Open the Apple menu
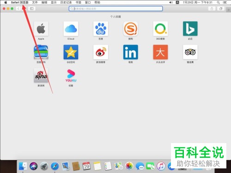231x173 pixels. point(6,2)
